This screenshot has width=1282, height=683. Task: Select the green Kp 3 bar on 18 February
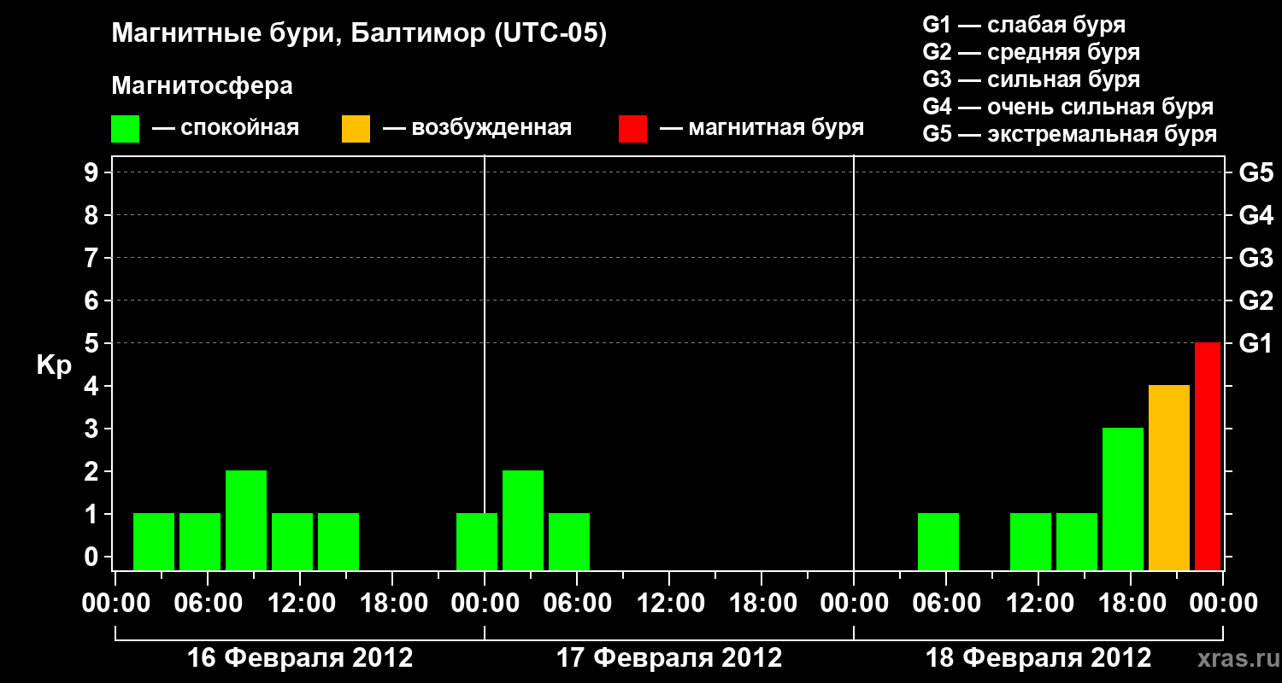coord(1122,499)
